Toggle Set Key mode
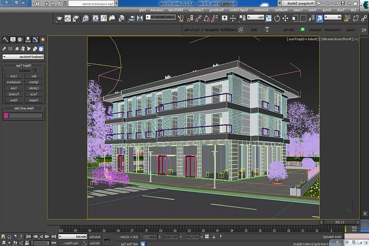The image size is (369, 246). point(95,243)
